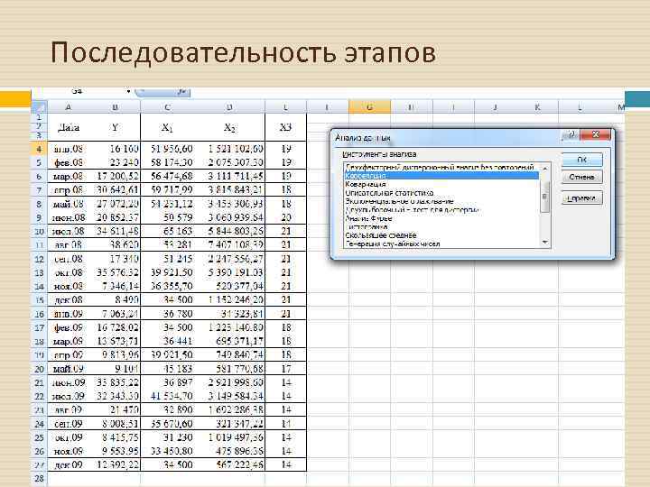Click the date cell дек.08
650x487 pixels.
(69, 299)
